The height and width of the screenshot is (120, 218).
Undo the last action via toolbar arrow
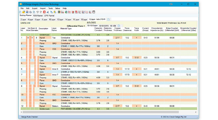tap(37, 12)
